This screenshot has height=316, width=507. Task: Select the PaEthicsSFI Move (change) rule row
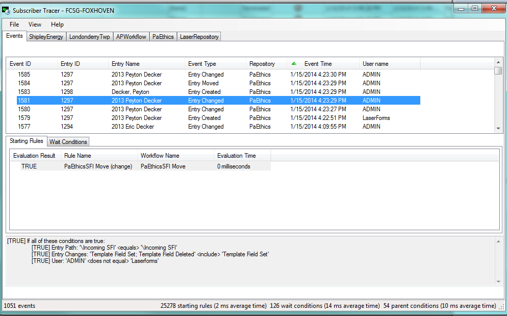[98, 166]
